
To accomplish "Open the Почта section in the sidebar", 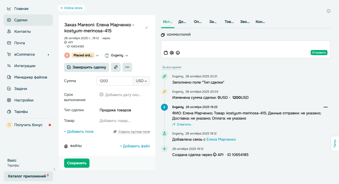I will tap(19, 43).
